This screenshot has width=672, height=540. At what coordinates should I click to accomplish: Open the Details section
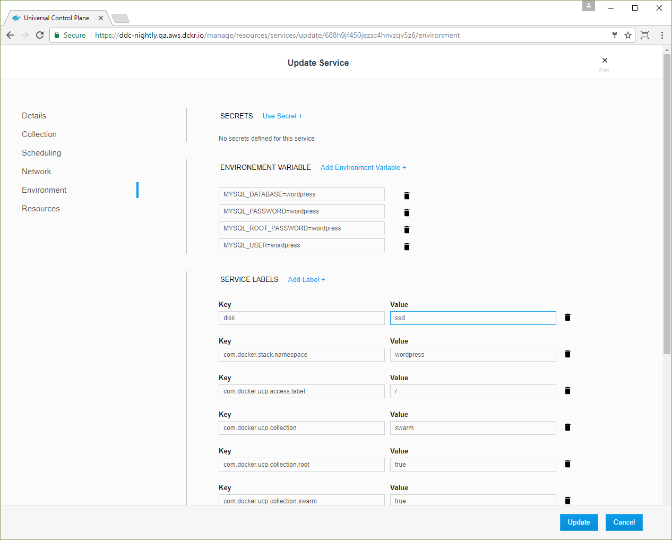tap(34, 116)
